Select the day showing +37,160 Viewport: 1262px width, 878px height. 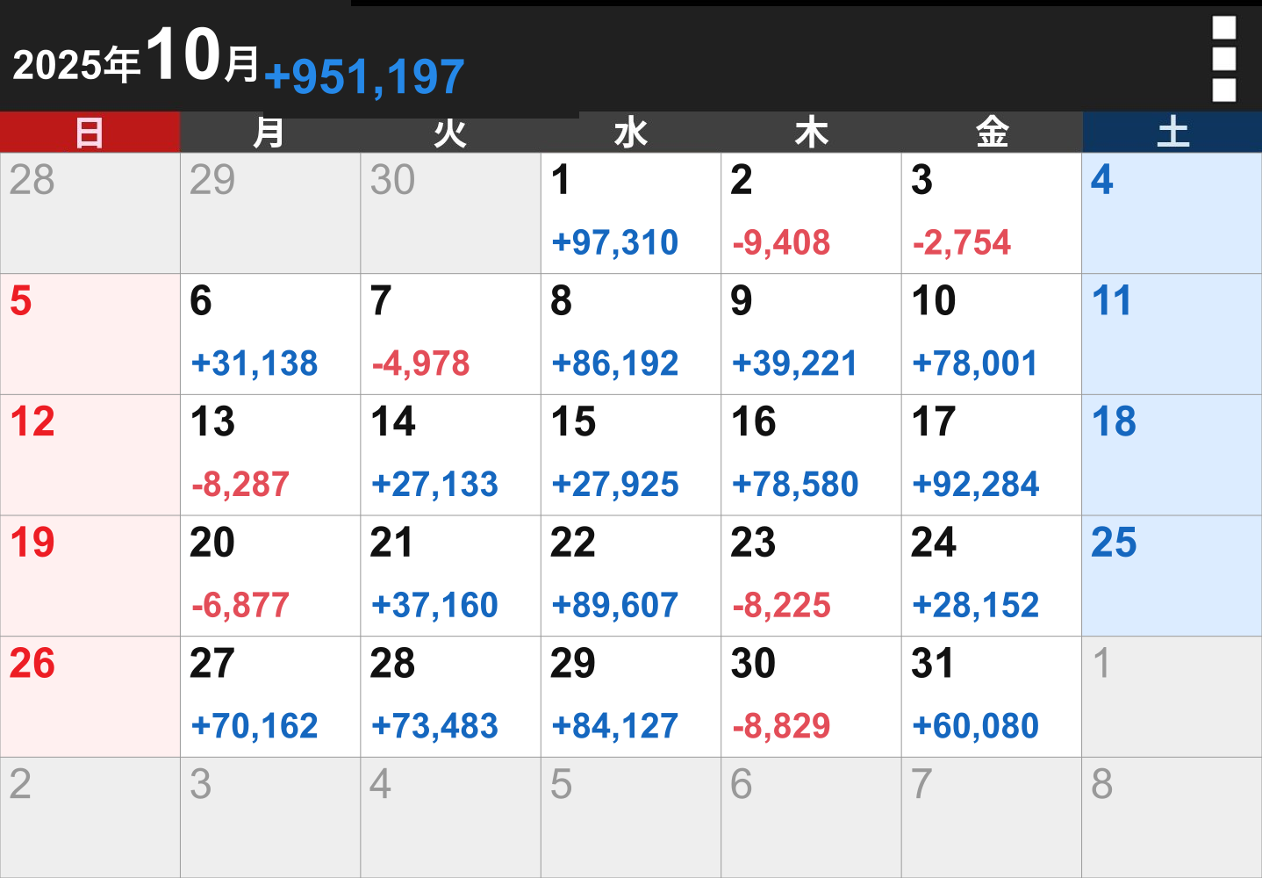coord(451,576)
